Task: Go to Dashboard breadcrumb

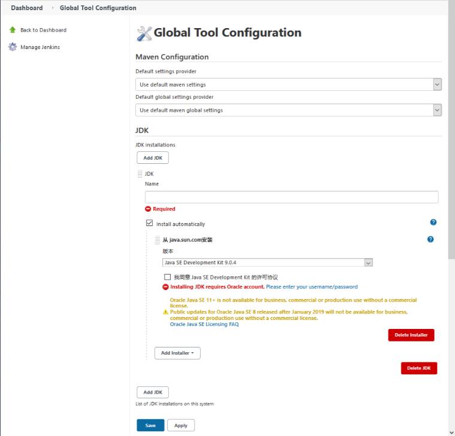Action: 27,8
